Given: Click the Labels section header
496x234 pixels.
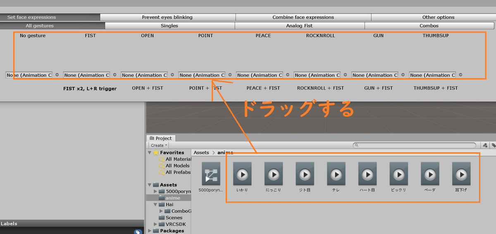Looking at the screenshot, I should pyautogui.click(x=72, y=224).
